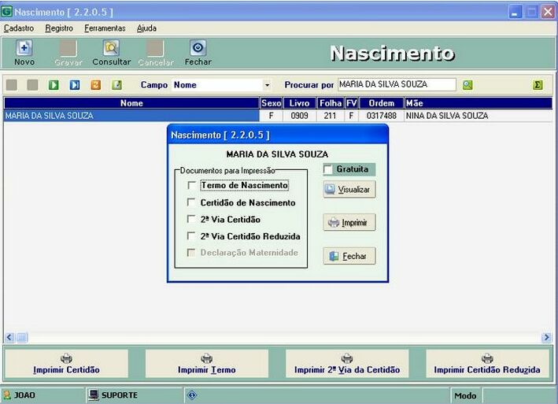Click the SUPORTE computer icon

click(94, 395)
